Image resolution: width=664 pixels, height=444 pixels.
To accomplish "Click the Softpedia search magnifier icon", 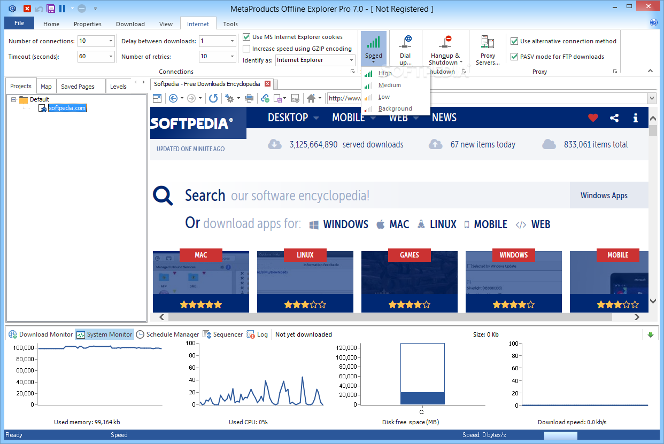I will coord(163,196).
